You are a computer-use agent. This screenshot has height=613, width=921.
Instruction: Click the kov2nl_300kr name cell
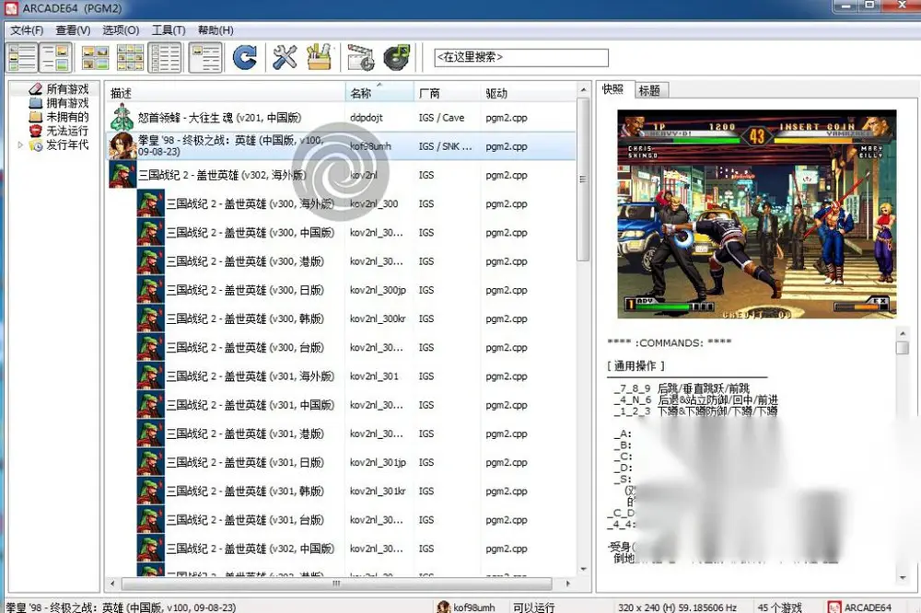[378, 318]
